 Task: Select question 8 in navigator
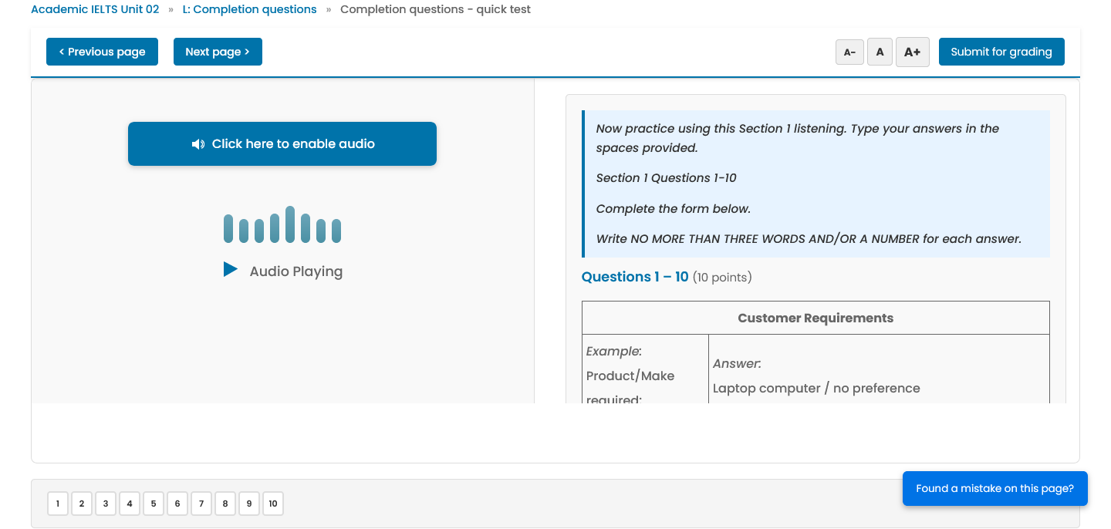[225, 504]
